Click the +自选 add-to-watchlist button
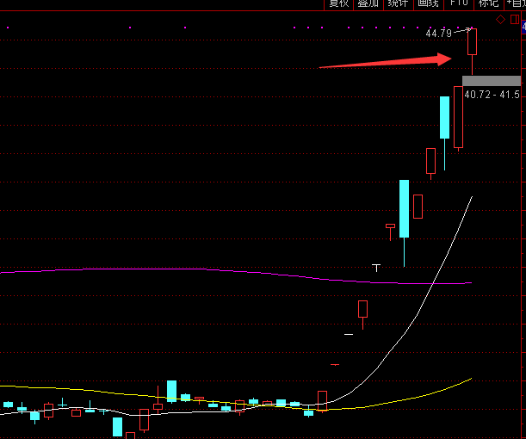 [515, 3]
